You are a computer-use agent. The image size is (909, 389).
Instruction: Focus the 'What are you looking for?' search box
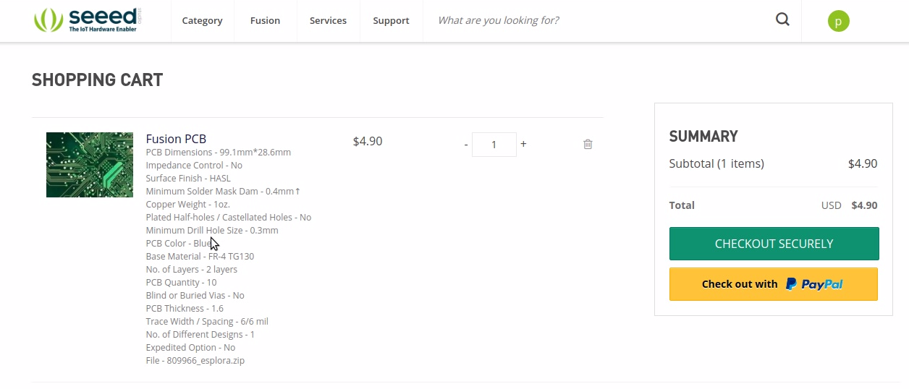coord(597,20)
